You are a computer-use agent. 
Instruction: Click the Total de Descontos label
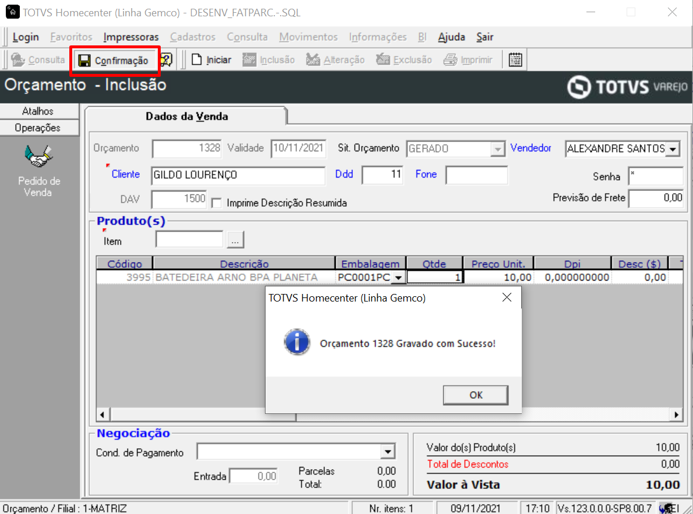(x=468, y=464)
